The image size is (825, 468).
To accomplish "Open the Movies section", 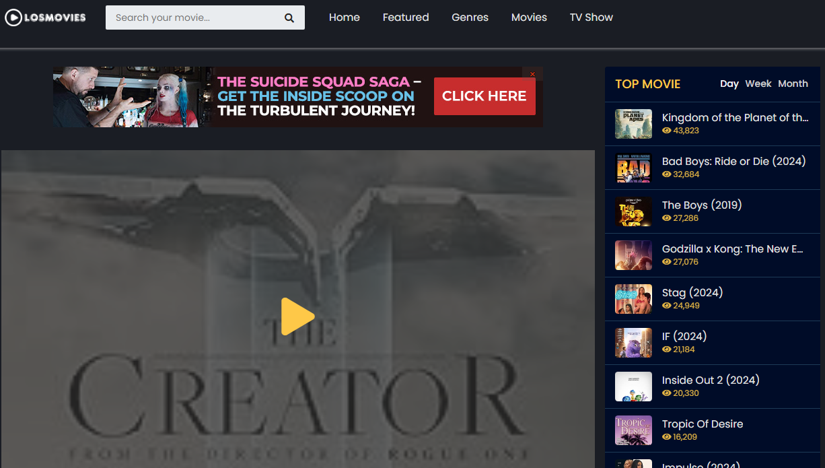I will click(529, 18).
